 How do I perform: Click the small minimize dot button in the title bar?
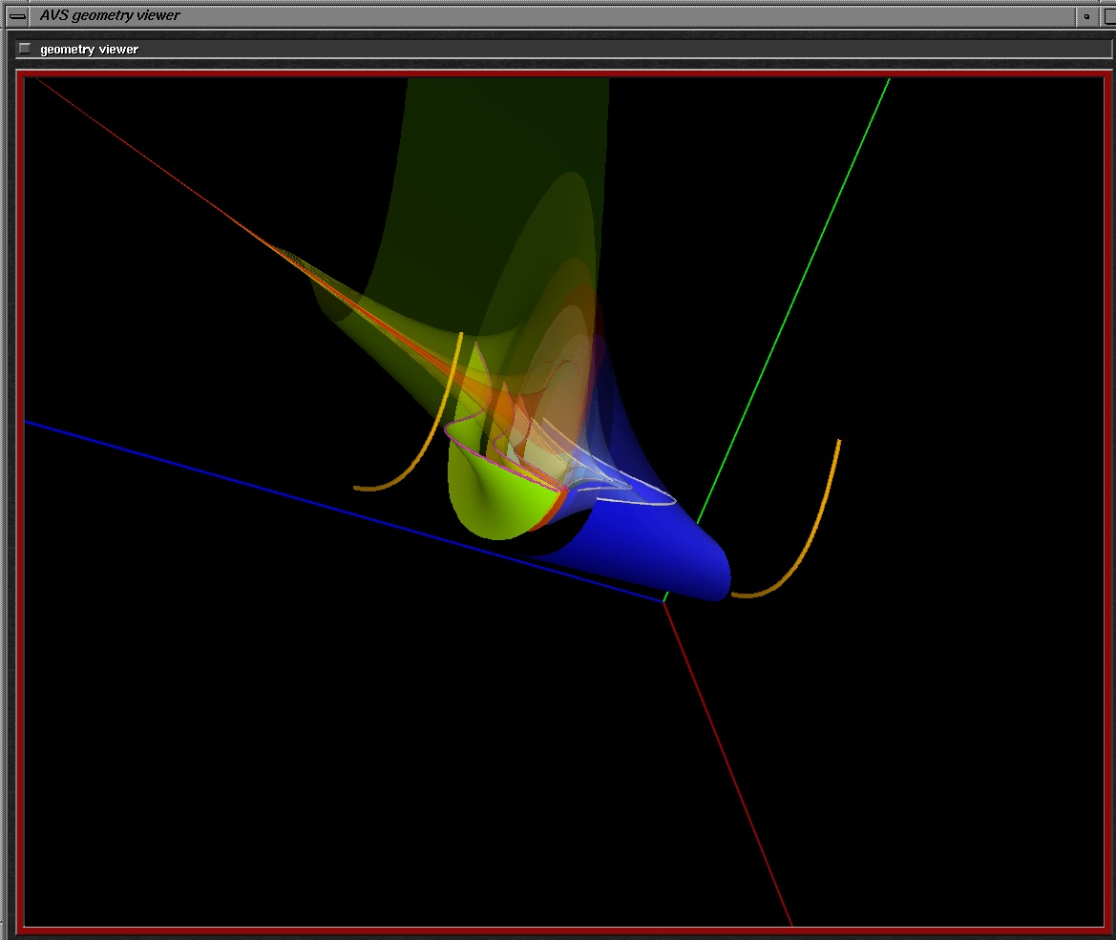[x=1086, y=15]
